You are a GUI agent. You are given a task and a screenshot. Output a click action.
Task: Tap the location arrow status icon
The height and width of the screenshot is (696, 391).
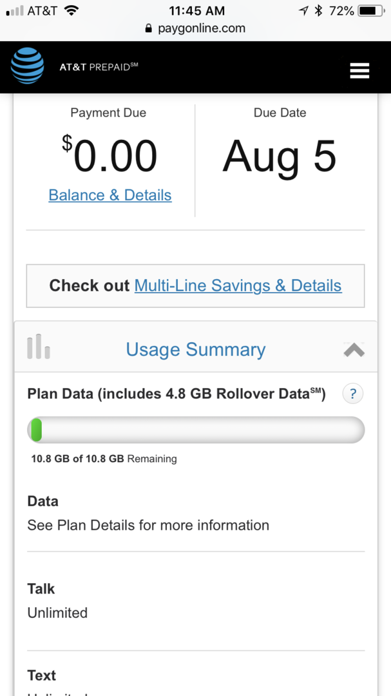(303, 11)
